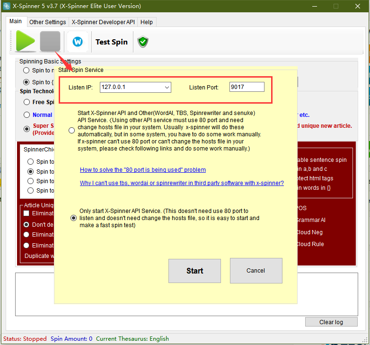Image resolution: width=370 pixels, height=345 pixels.
Task: Select the Normal spin radio option
Action: click(x=26, y=115)
